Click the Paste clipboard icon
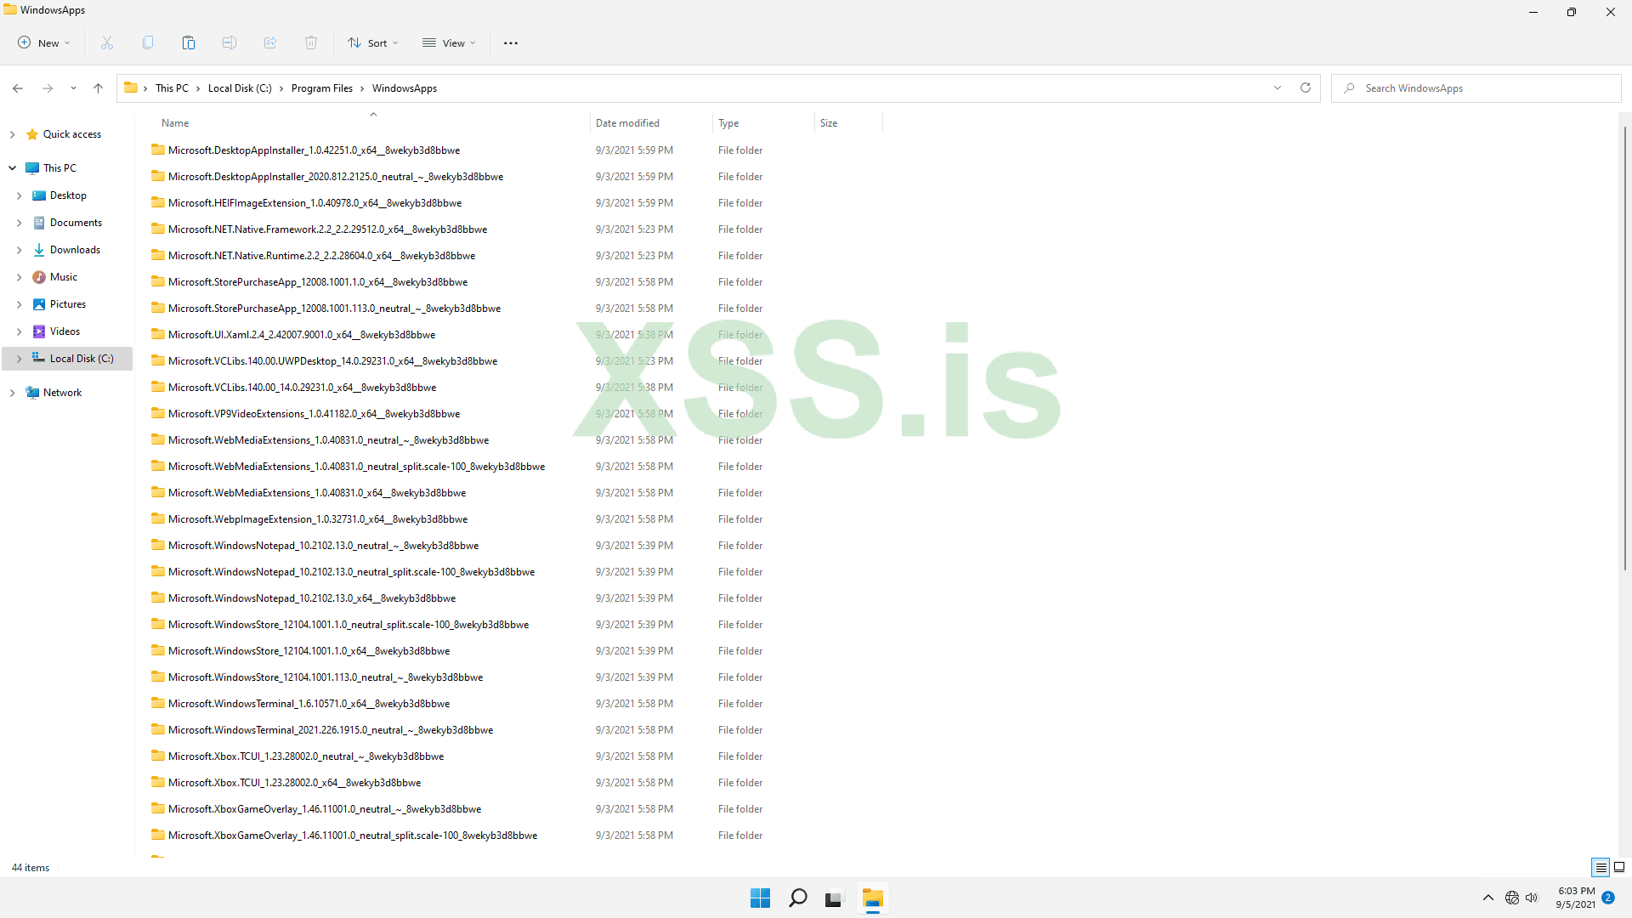Image resolution: width=1632 pixels, height=918 pixels. click(x=189, y=42)
